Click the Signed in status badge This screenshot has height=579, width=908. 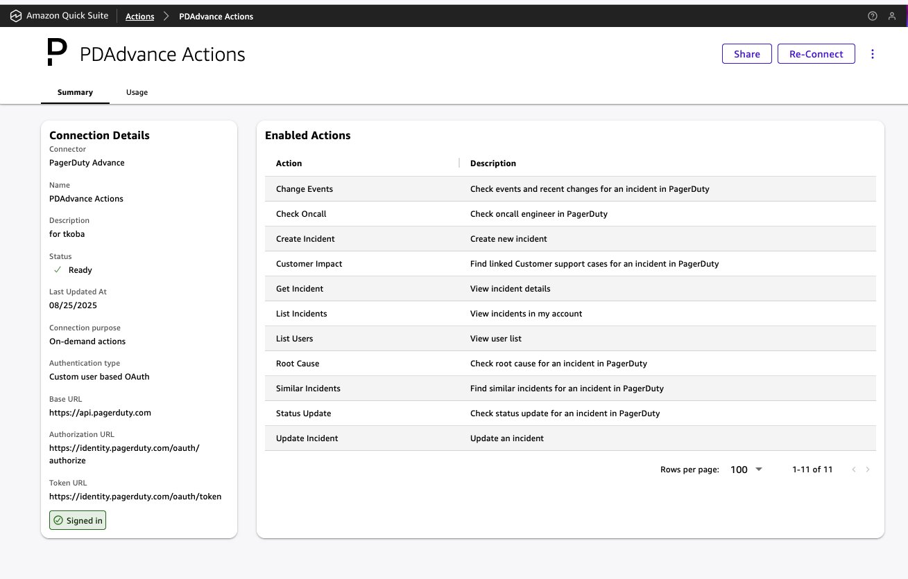(x=78, y=520)
